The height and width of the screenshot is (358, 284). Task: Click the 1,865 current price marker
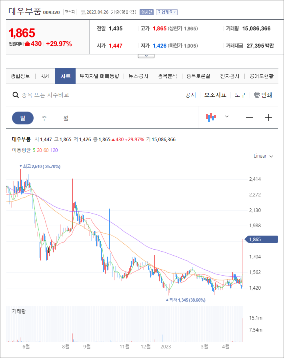(261, 239)
